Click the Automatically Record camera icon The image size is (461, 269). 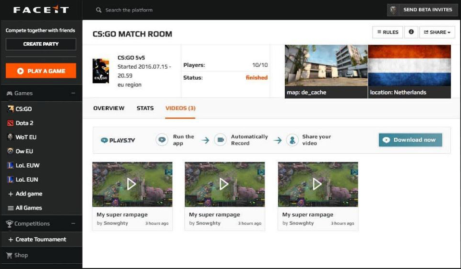220,140
